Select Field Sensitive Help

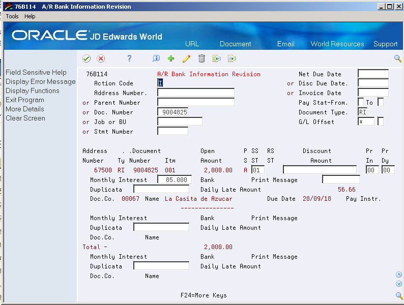click(36, 72)
